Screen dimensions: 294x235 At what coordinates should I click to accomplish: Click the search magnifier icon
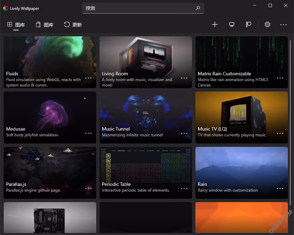[198, 8]
